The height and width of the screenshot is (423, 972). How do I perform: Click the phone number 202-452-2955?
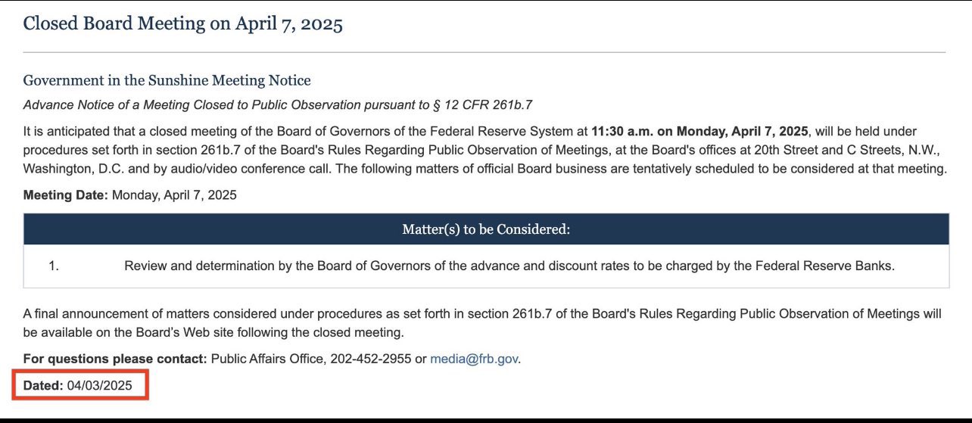coord(371,359)
